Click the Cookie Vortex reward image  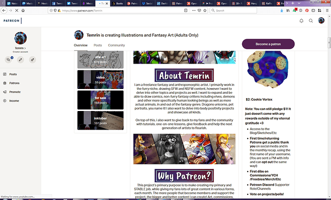[268, 69]
